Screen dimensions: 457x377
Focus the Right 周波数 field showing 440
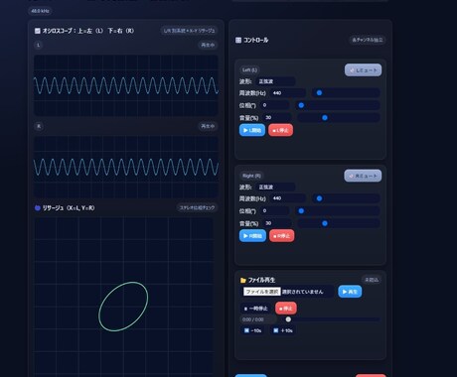tap(288, 198)
